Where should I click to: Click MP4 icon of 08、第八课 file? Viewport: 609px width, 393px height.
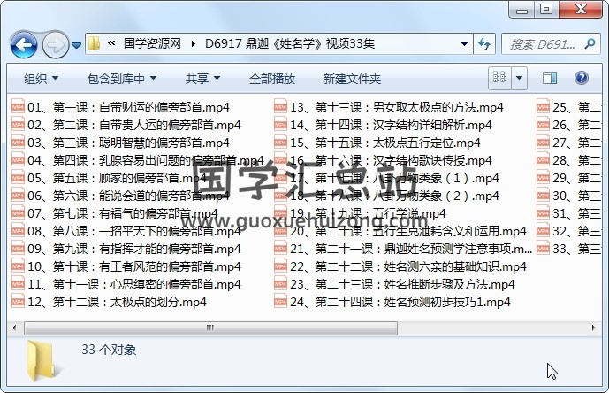[18, 231]
